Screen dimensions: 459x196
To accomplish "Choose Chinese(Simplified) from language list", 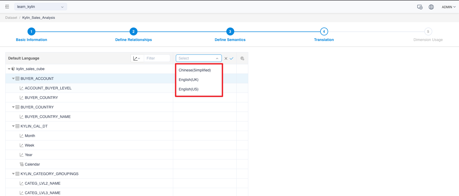I will (x=195, y=70).
